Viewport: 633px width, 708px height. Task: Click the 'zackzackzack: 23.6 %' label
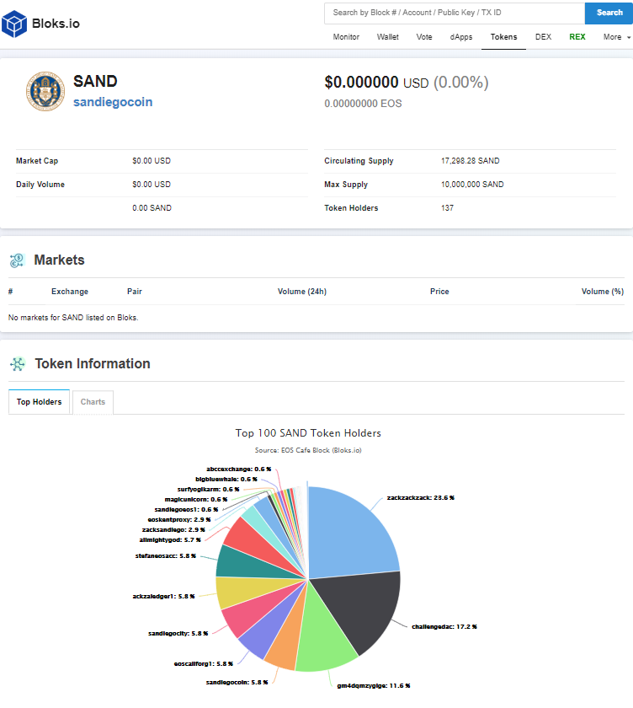pos(420,497)
